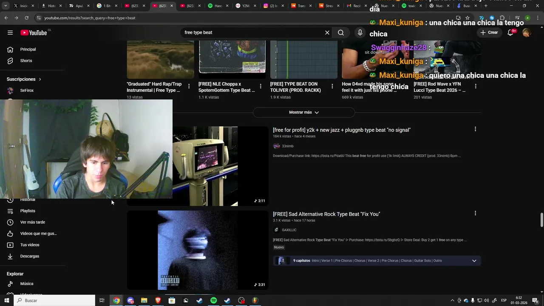Open FL Studio from taskbar

(255, 300)
